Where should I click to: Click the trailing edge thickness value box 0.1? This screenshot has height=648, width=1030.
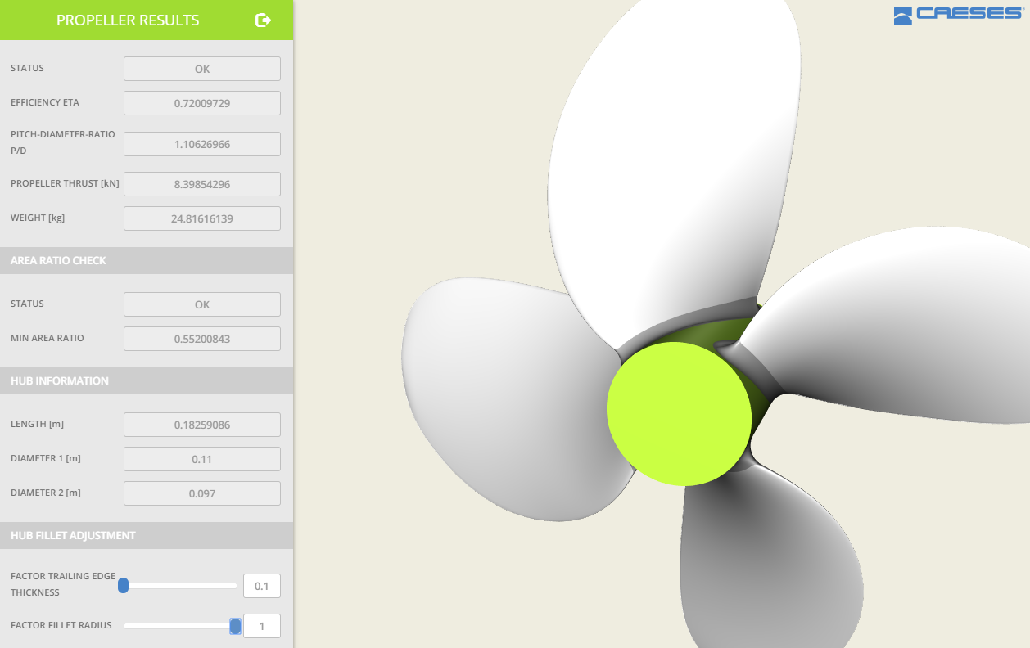click(x=262, y=586)
